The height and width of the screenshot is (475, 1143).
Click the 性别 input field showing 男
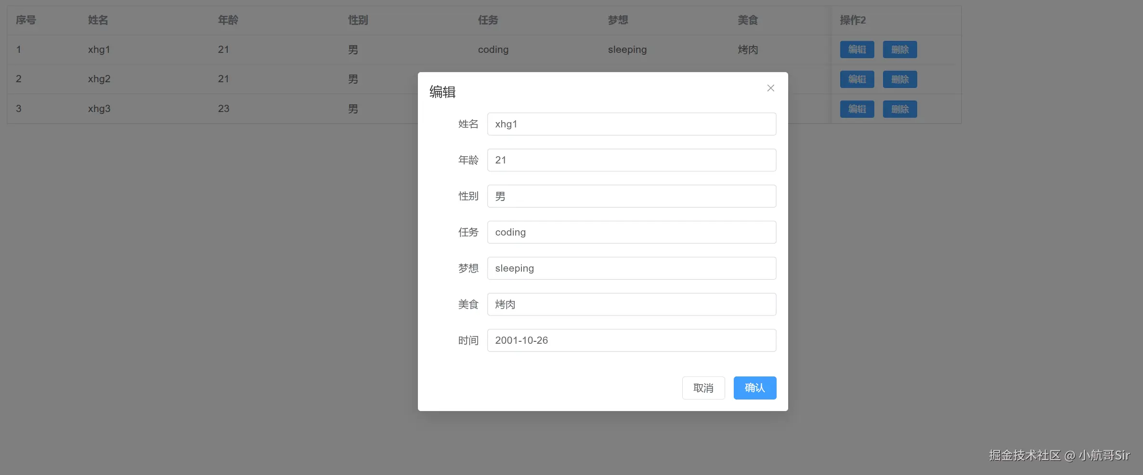632,196
